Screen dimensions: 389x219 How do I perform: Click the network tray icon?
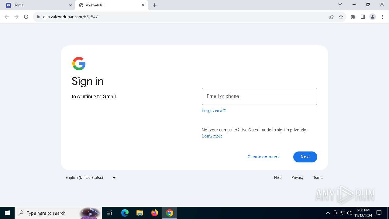343,213
